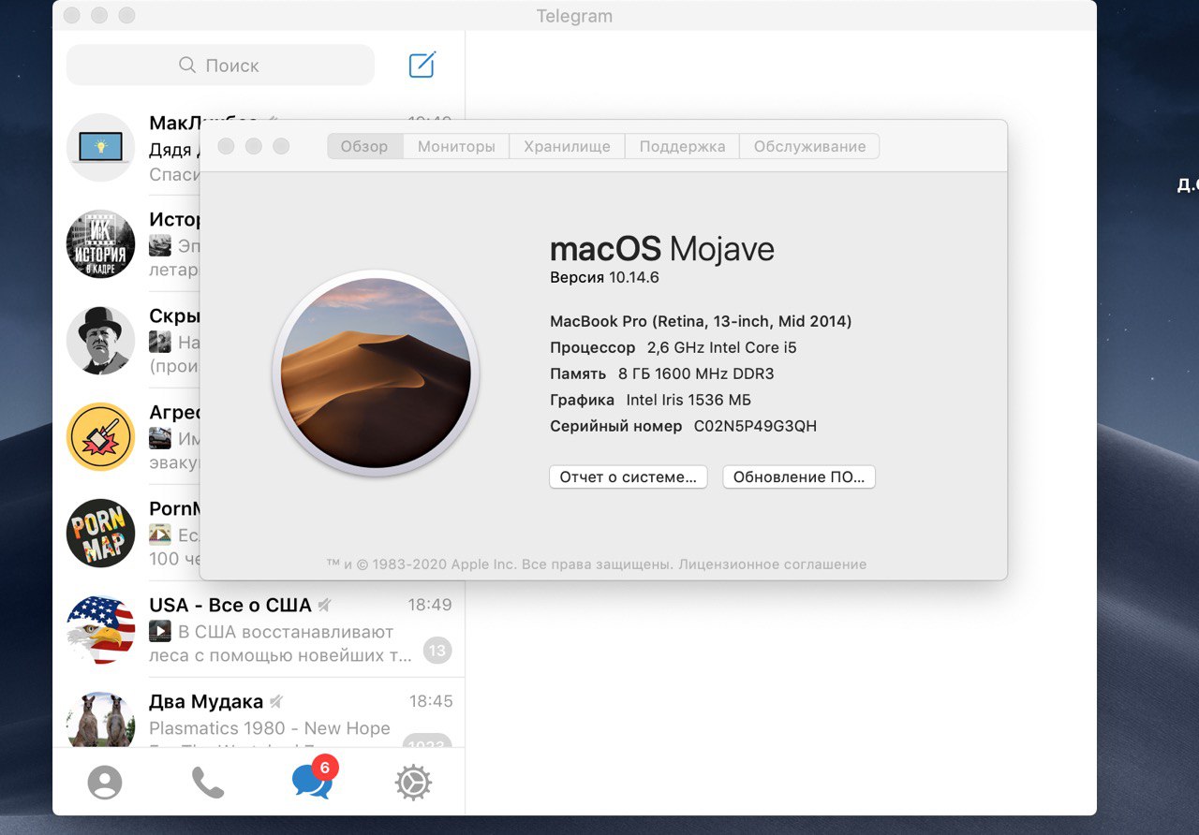
Task: Click the macOS Mojave title text
Action: pos(662,249)
